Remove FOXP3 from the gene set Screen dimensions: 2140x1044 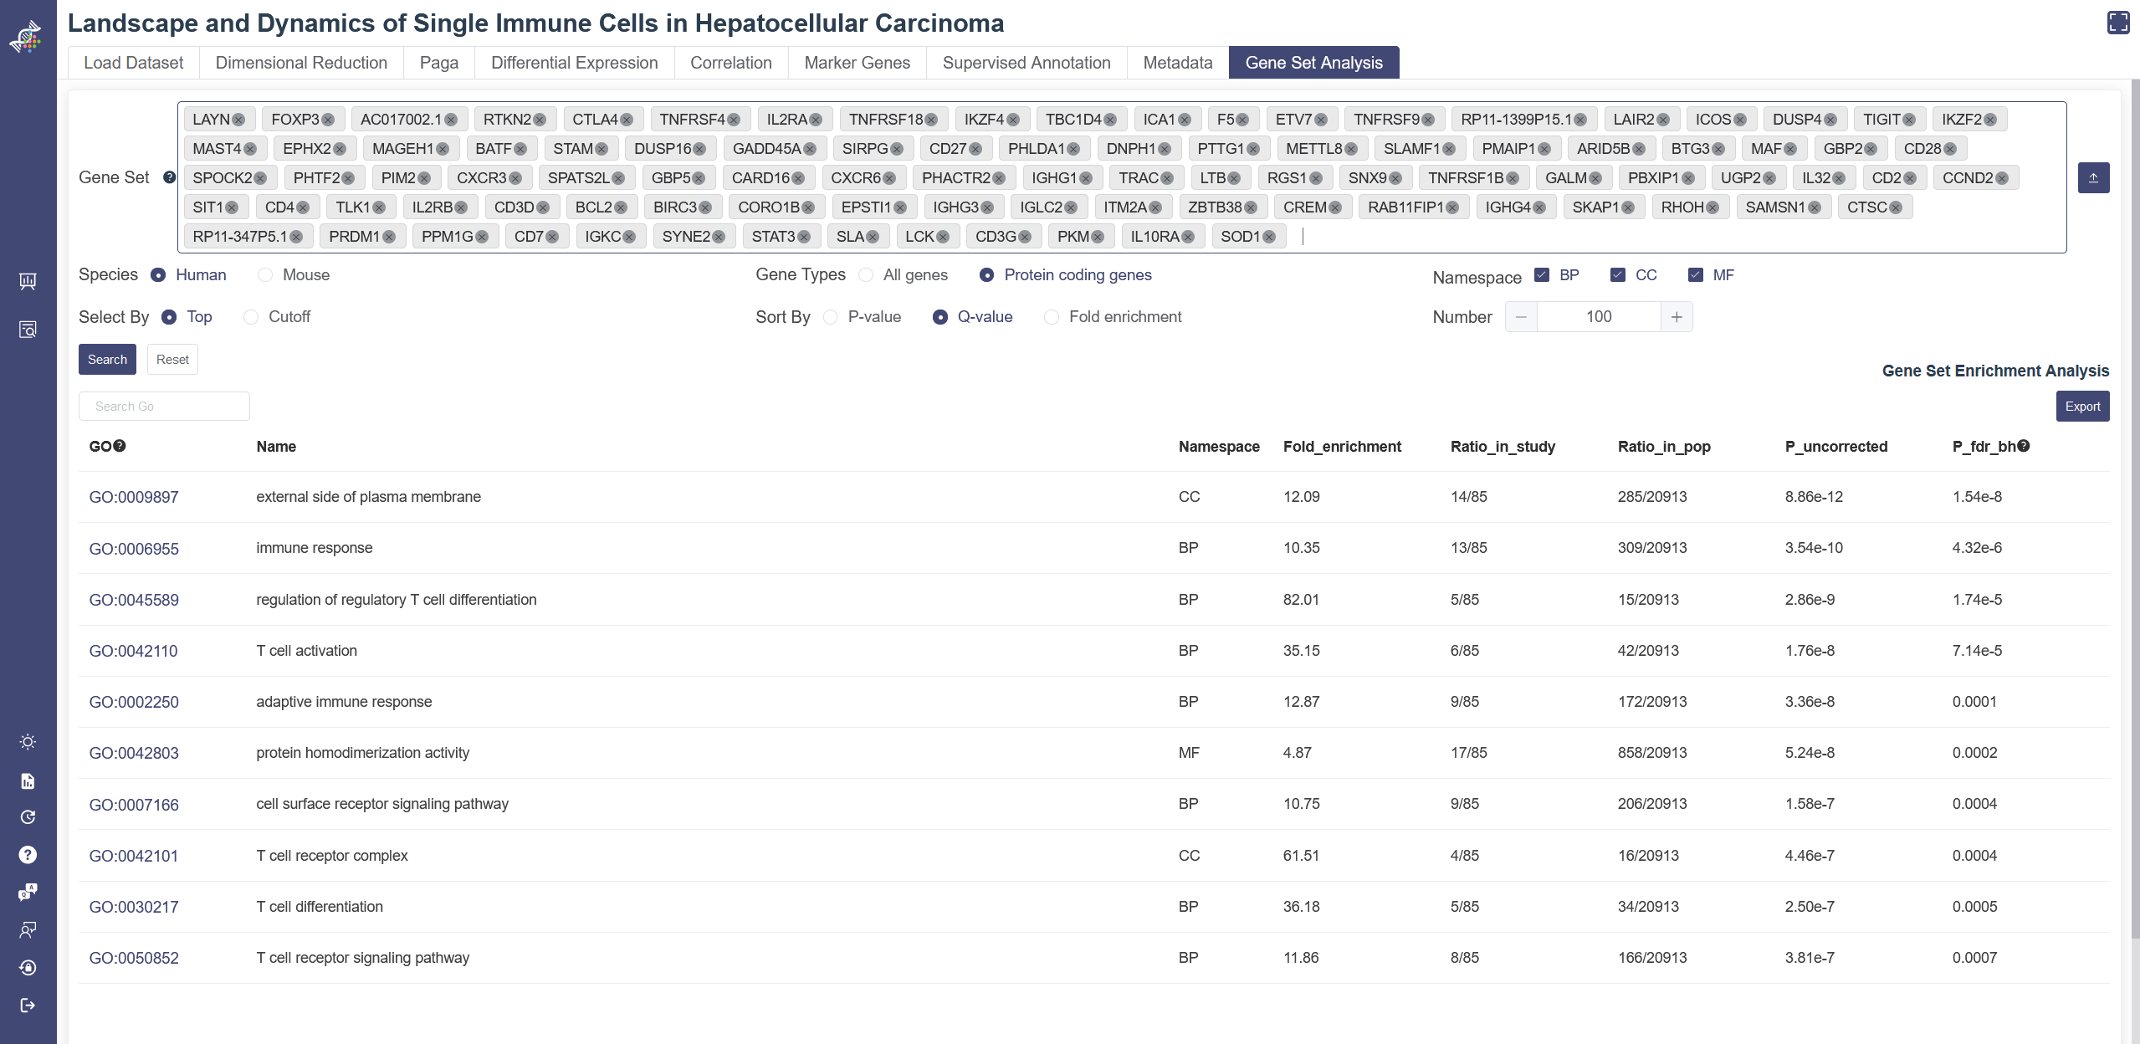pyautogui.click(x=328, y=120)
